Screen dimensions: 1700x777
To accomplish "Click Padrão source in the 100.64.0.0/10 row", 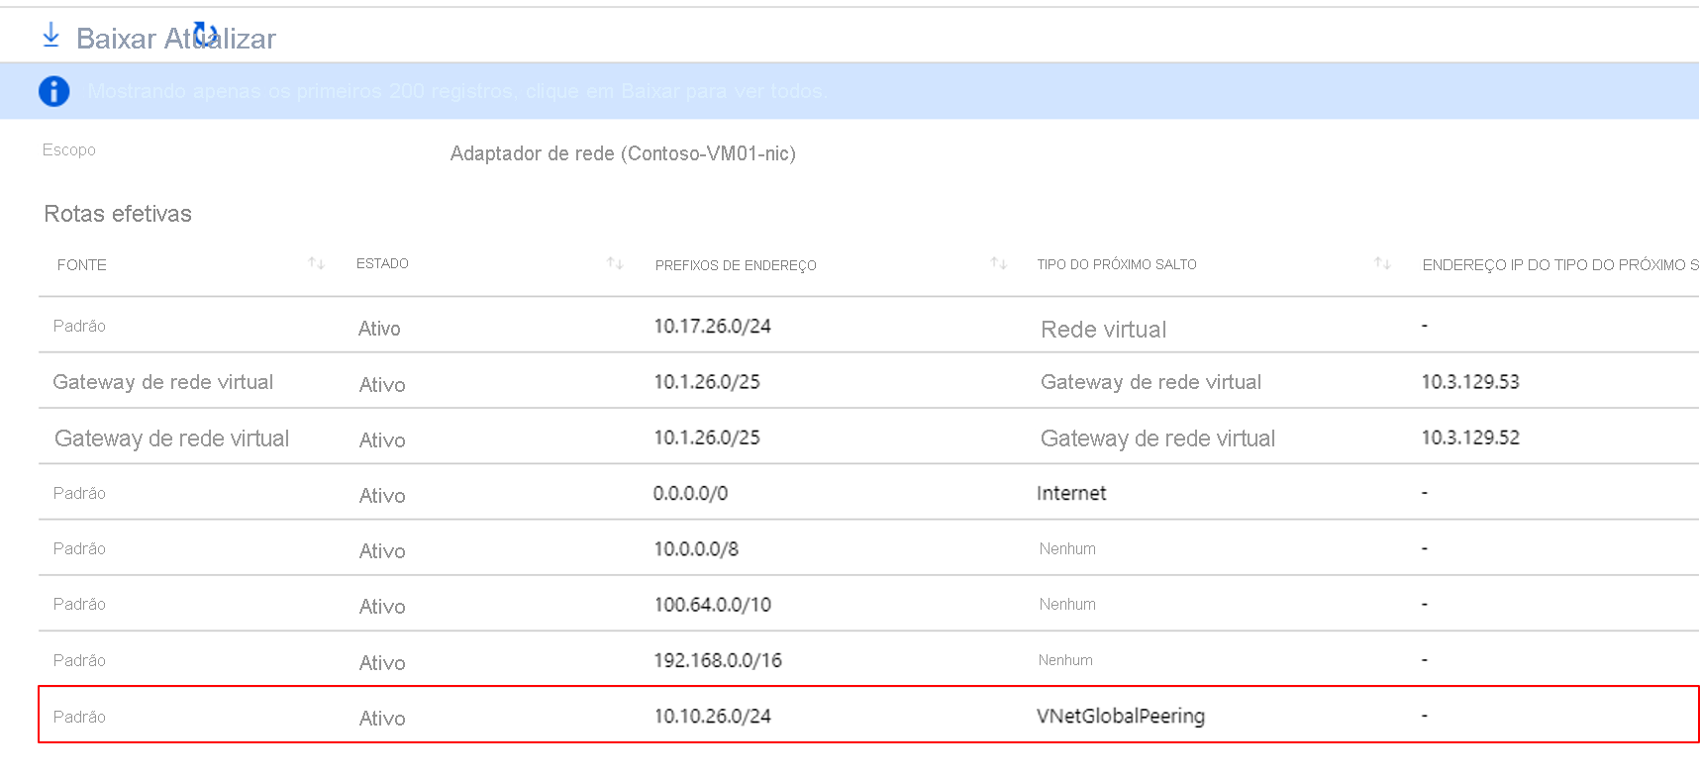I will [x=79, y=604].
